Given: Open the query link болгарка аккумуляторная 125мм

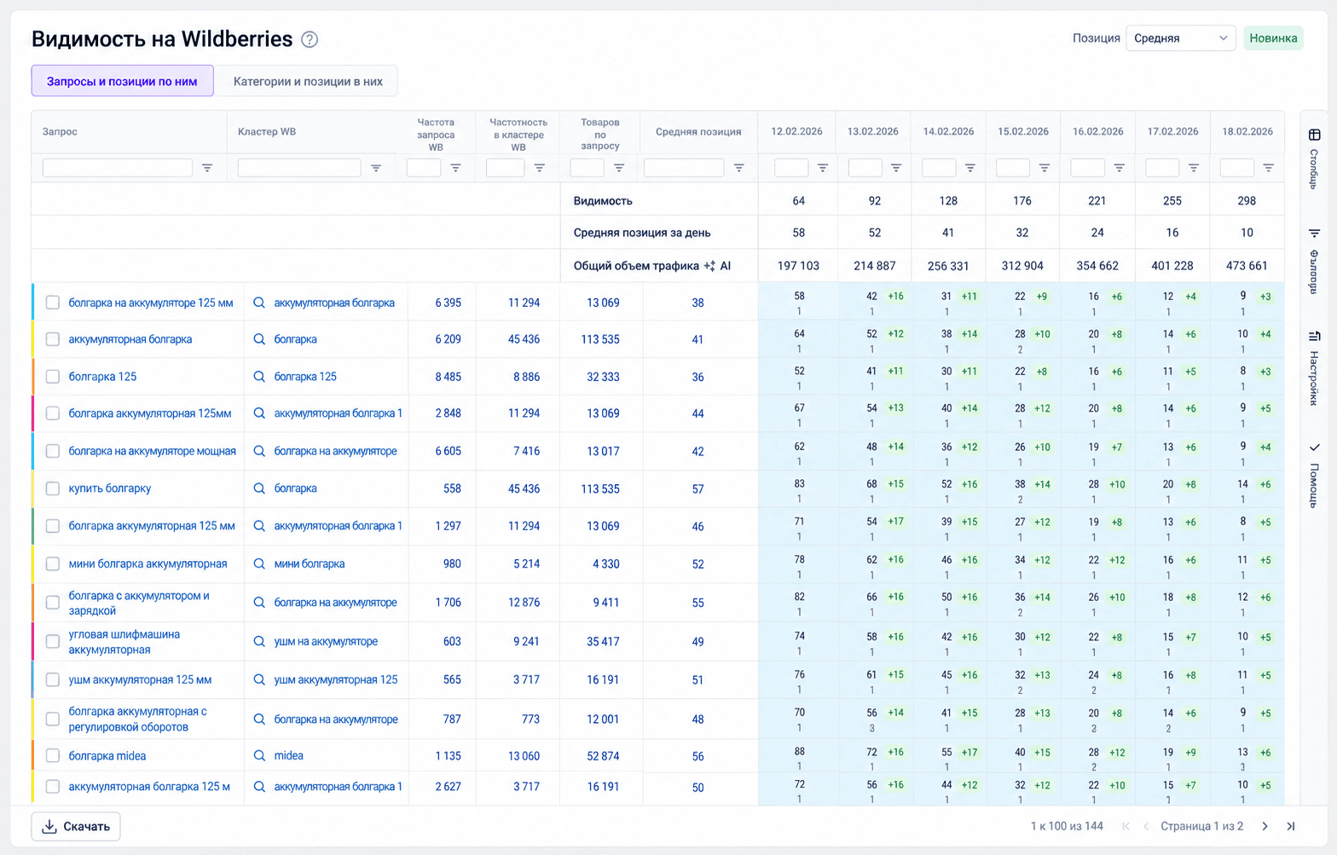Looking at the screenshot, I should 150,413.
